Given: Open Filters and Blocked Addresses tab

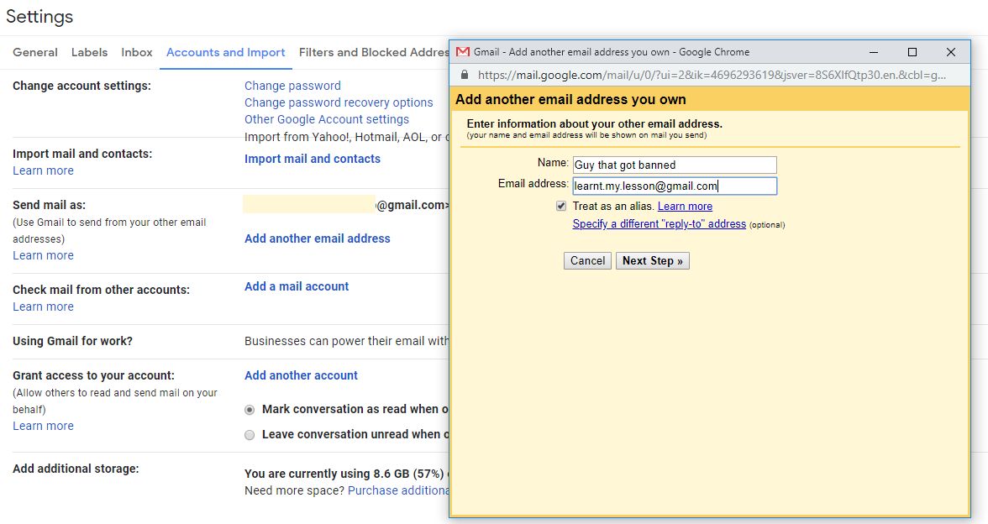Looking at the screenshot, I should (374, 52).
